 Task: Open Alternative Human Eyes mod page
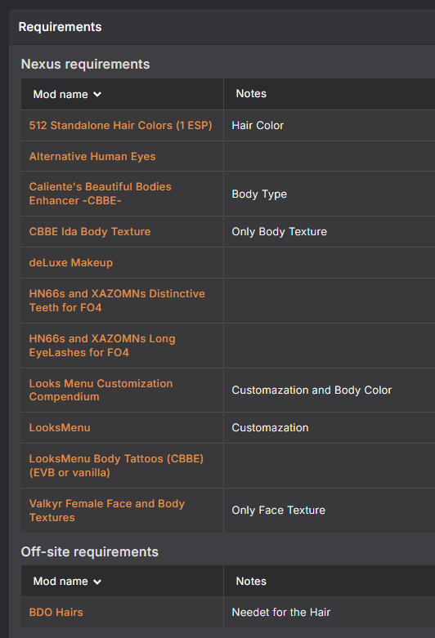tap(92, 156)
